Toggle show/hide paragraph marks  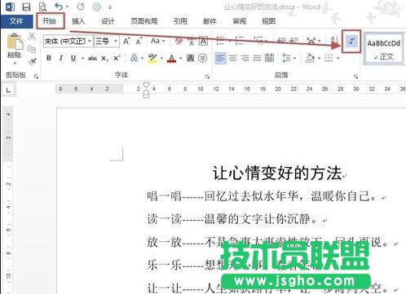[351, 42]
